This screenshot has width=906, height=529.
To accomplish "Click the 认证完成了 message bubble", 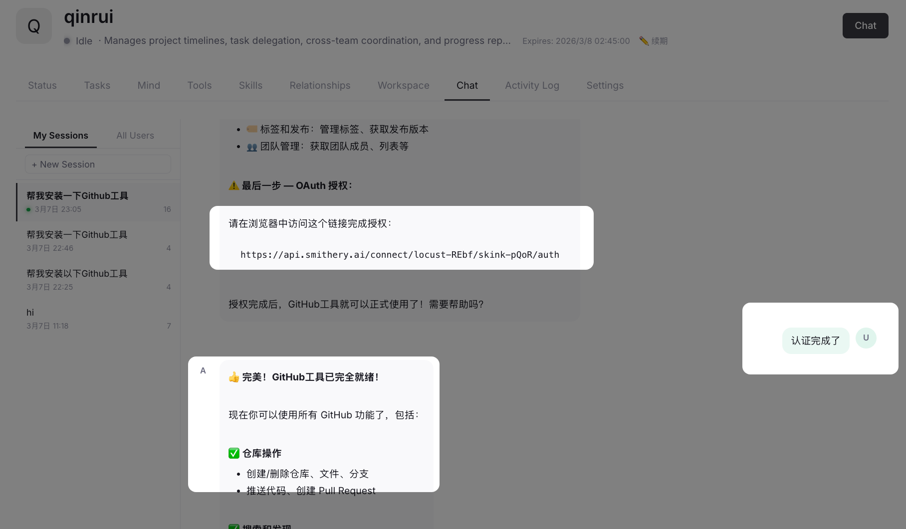I will [816, 341].
